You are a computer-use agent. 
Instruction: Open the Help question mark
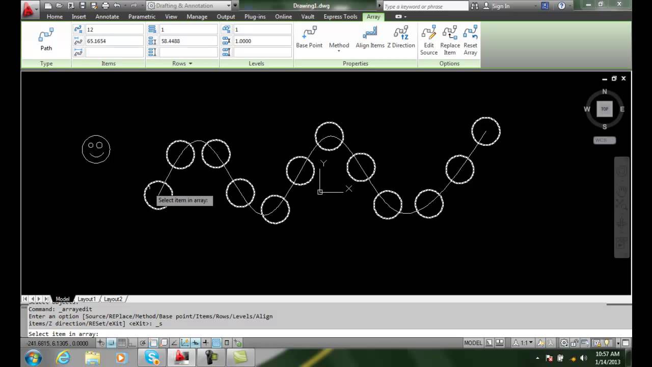(561, 6)
